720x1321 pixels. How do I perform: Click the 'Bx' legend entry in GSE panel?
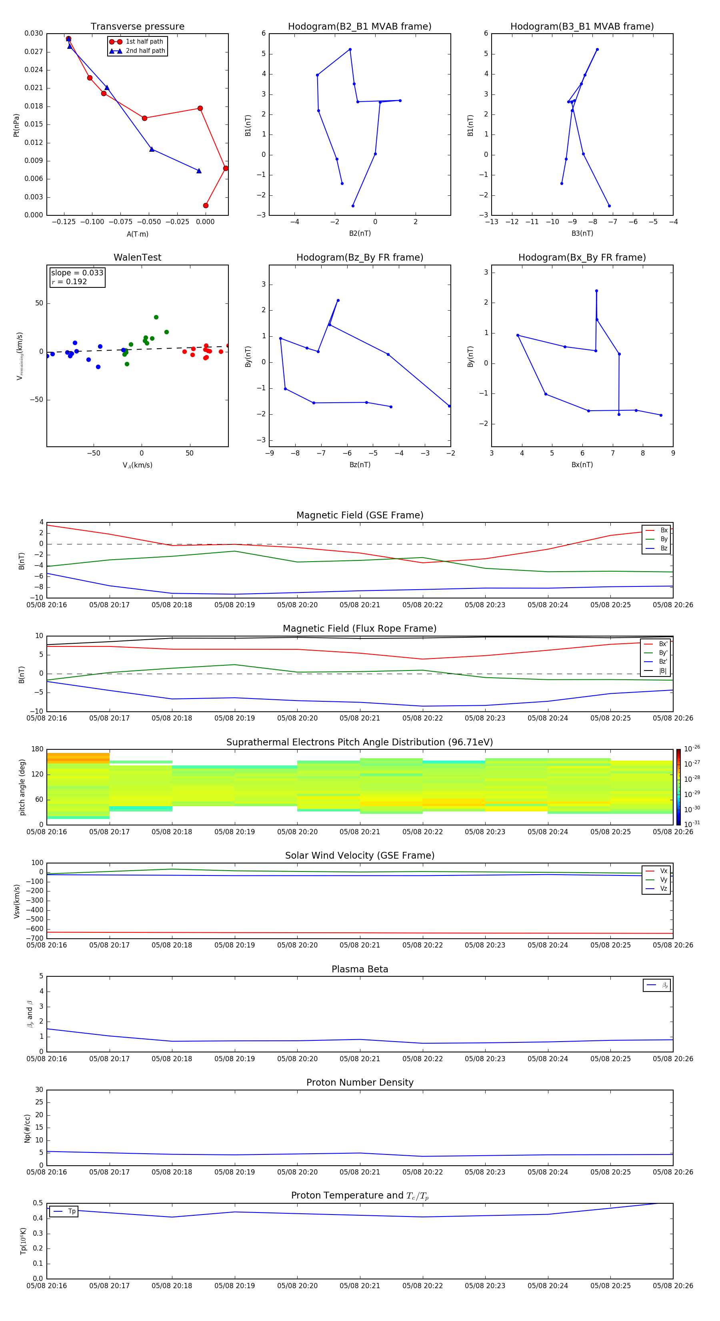click(656, 530)
